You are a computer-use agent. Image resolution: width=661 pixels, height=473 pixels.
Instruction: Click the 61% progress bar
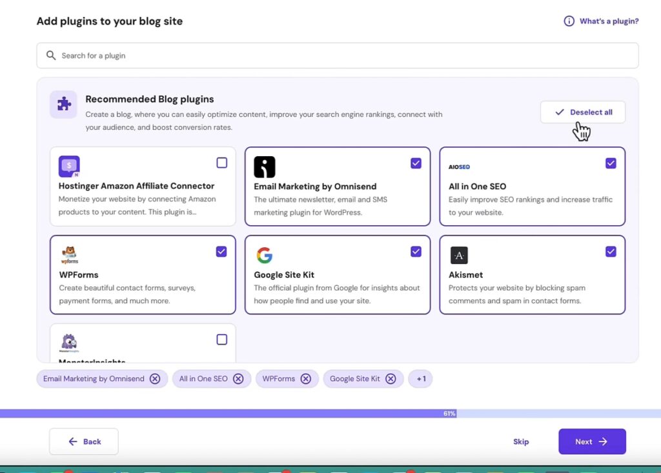pyautogui.click(x=330, y=414)
